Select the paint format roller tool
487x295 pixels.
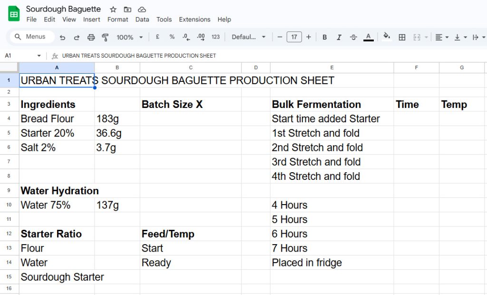(x=105, y=37)
